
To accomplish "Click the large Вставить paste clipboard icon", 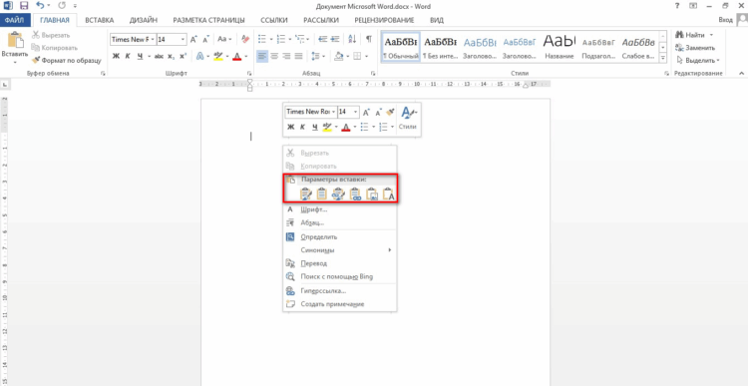I will (x=15, y=41).
